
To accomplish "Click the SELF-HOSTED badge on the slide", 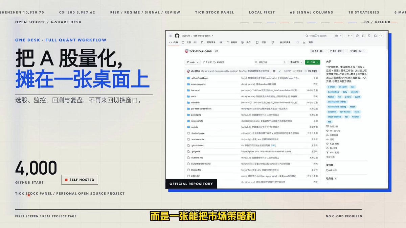I will coord(80,180).
